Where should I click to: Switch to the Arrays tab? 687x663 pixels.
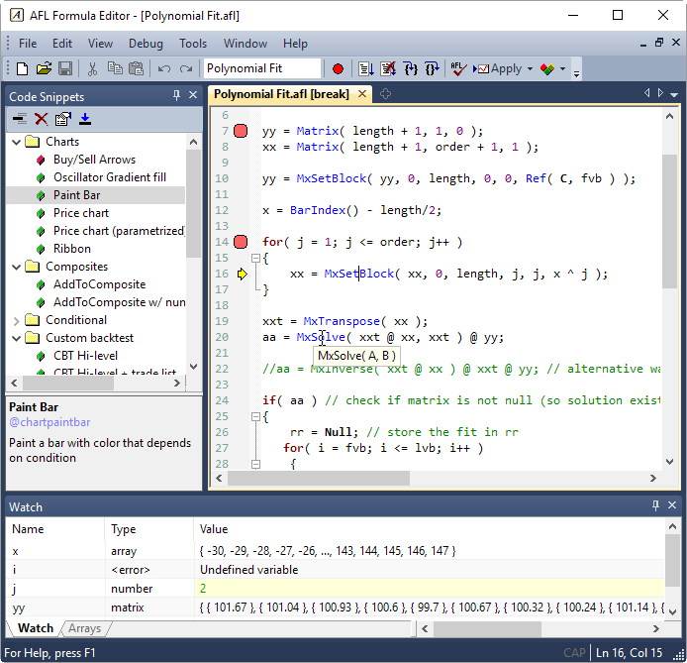pos(84,628)
